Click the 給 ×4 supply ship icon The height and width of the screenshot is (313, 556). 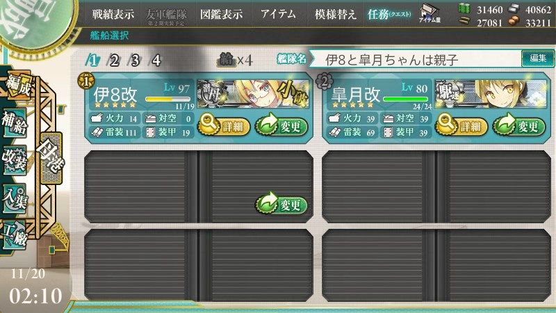click(235, 60)
